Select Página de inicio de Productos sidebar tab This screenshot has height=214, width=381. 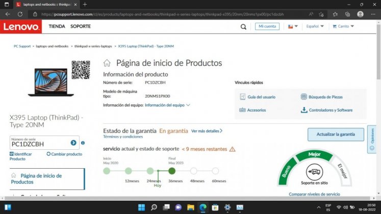(x=47, y=179)
